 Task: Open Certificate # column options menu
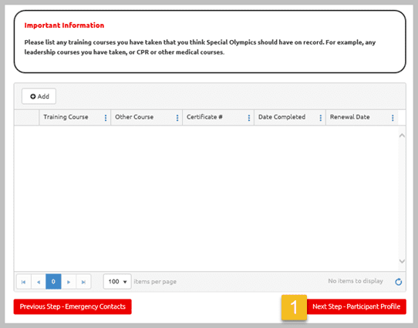click(x=249, y=118)
